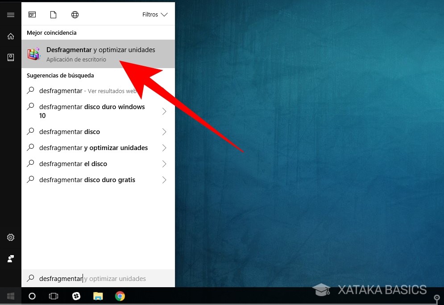
Task: Open search Settings gear icon
Action: 11,237
